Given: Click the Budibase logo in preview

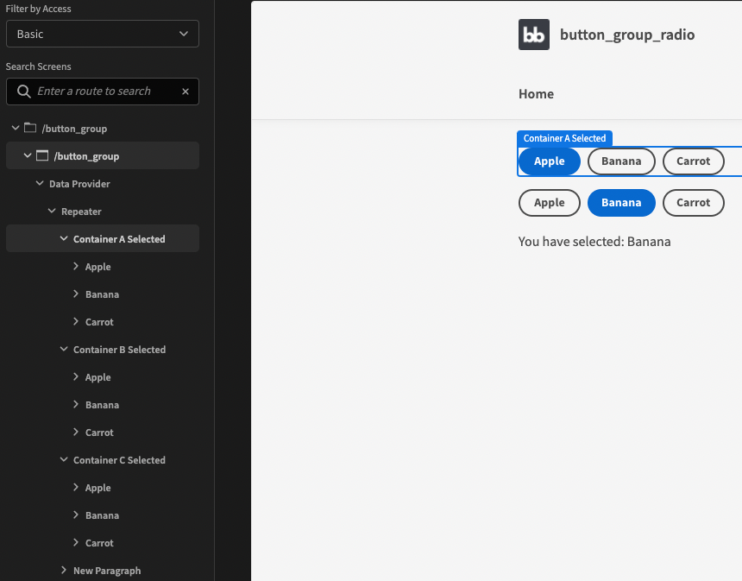Looking at the screenshot, I should point(534,35).
